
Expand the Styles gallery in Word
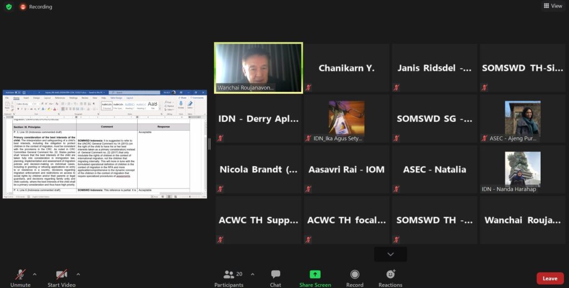160,109
